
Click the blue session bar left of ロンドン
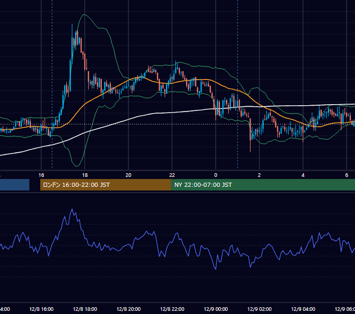pos(15,185)
